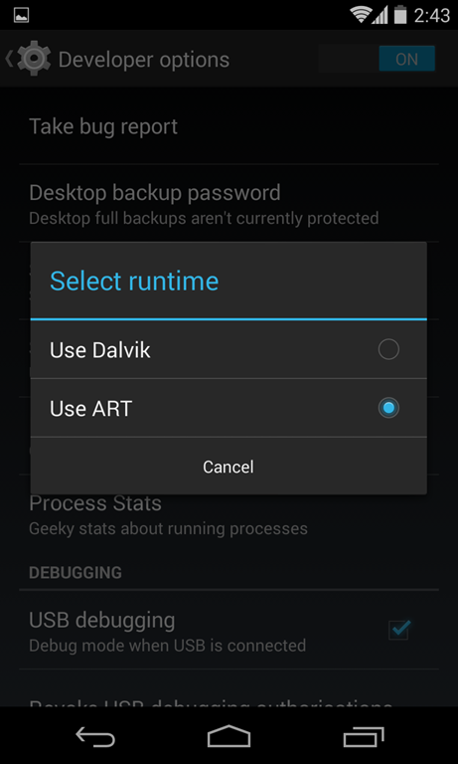Open Process Stats entry

tap(229, 513)
